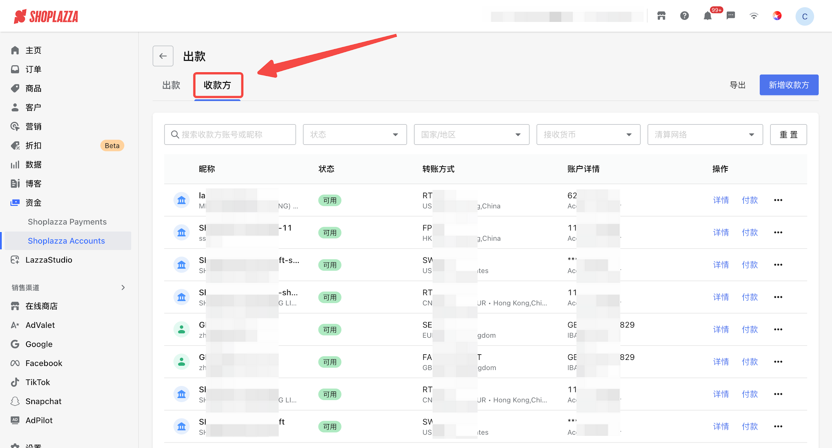The image size is (832, 448).
Task: Click 详情 in first SW US row
Action: point(721,265)
